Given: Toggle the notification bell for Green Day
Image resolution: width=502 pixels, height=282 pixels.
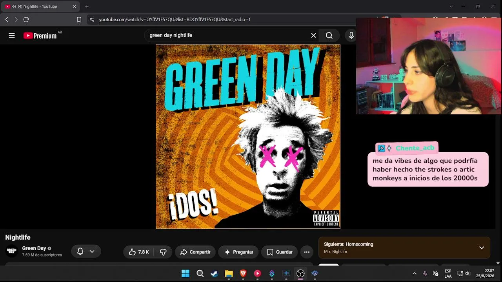Looking at the screenshot, I should pos(80,251).
